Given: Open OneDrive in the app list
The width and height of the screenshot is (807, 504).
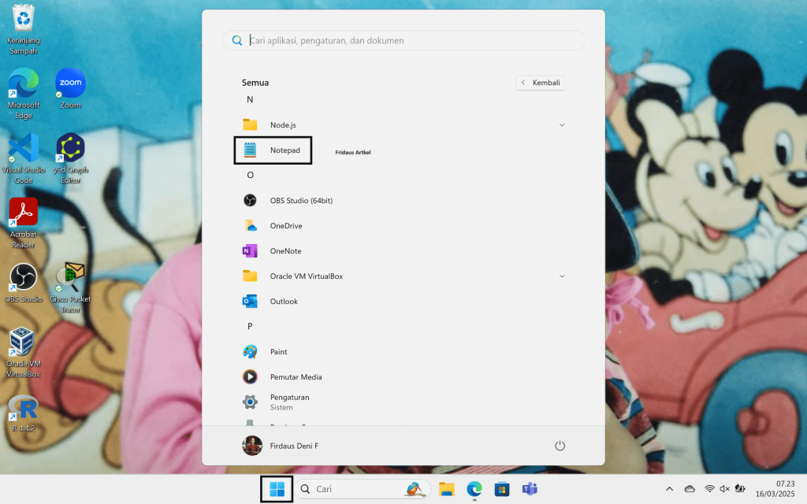Looking at the screenshot, I should [x=285, y=226].
